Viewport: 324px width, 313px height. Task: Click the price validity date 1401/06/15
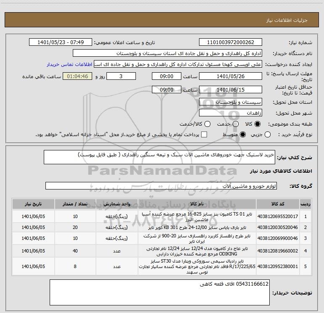pos(231,89)
